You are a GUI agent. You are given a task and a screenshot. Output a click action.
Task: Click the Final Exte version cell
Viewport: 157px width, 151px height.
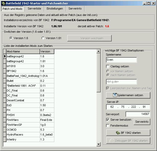point(47,120)
